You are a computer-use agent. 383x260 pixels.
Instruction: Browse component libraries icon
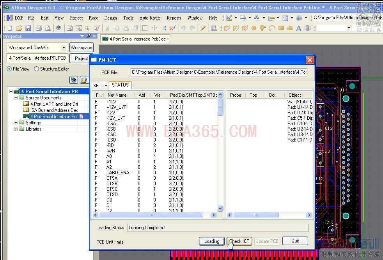214,28
